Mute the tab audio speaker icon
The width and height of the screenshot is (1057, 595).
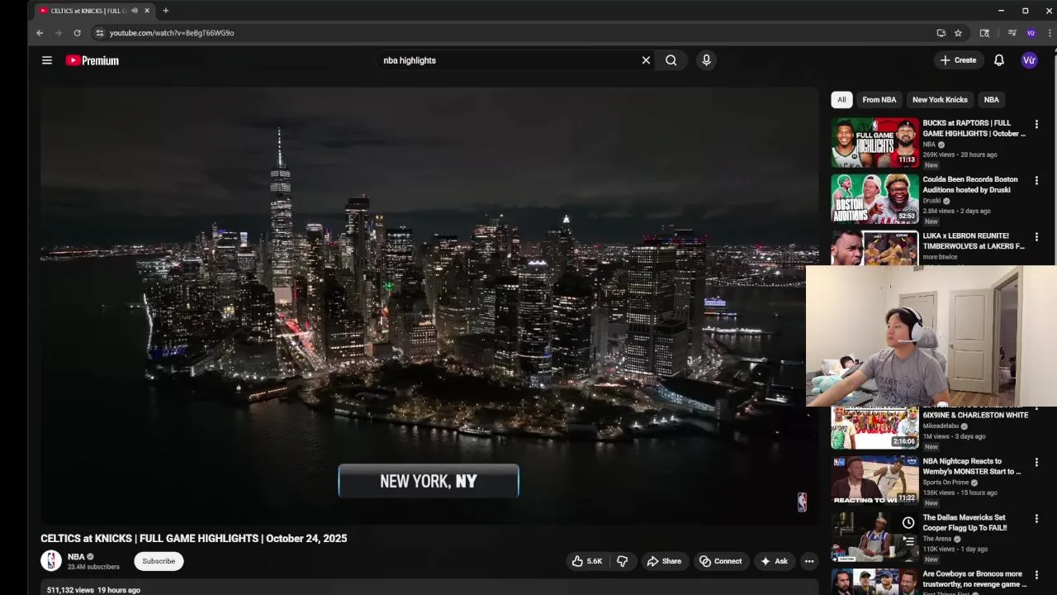tap(135, 11)
